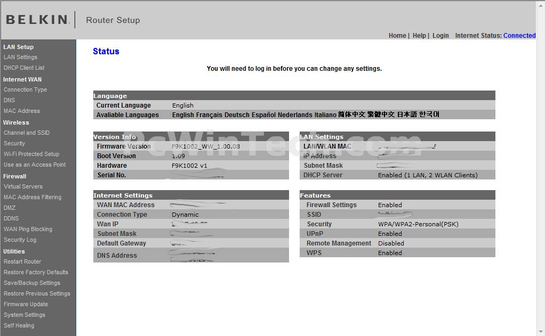This screenshot has height=336, width=545.
Task: Open the DDNS page
Action: 11,218
